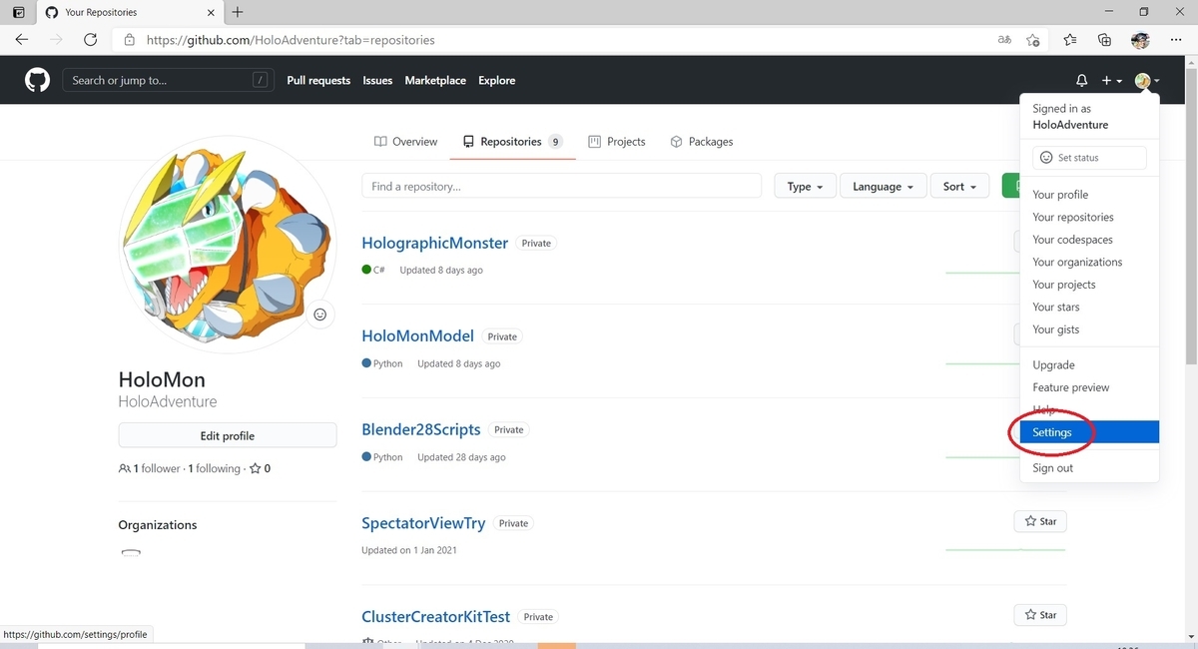Select Settings from the account menu
This screenshot has width=1198, height=649.
point(1051,431)
